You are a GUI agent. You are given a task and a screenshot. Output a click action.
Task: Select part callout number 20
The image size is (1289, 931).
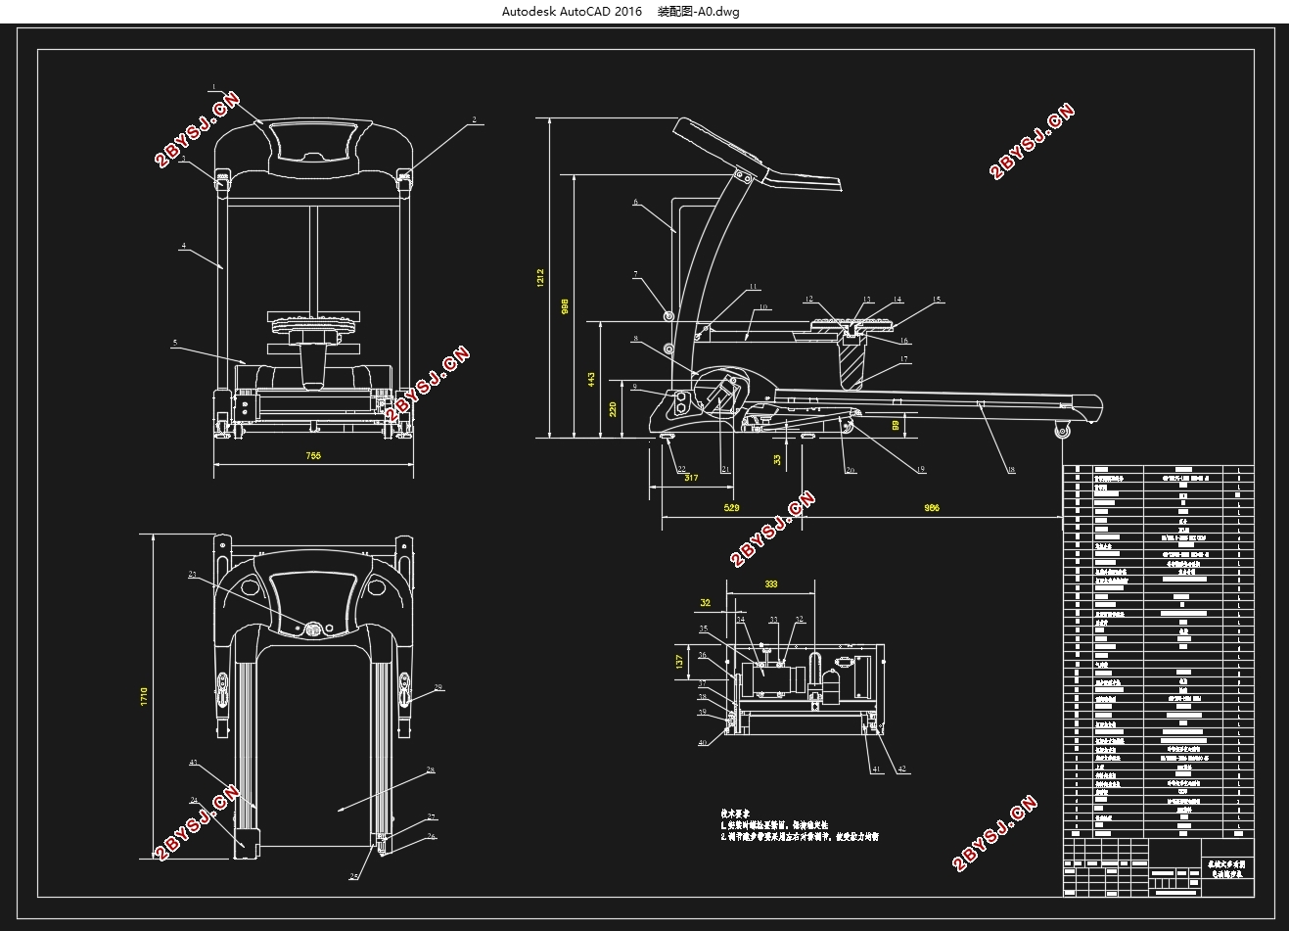(851, 470)
